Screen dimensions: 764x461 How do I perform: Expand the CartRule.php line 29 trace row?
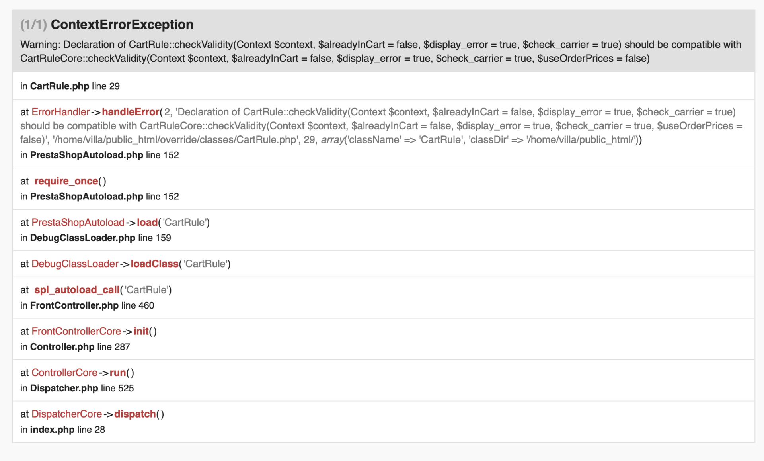tap(384, 86)
